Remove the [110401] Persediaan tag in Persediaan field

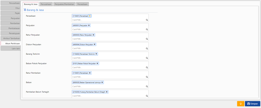[x=90, y=16]
